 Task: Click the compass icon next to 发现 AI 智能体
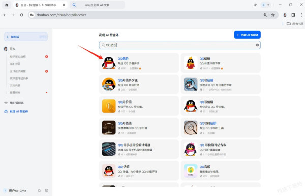click(6, 111)
